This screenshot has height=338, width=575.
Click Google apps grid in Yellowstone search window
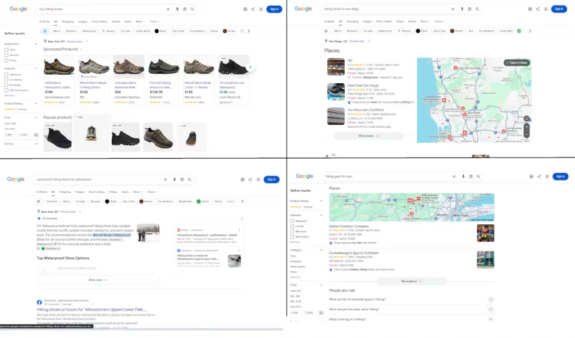coord(258,179)
